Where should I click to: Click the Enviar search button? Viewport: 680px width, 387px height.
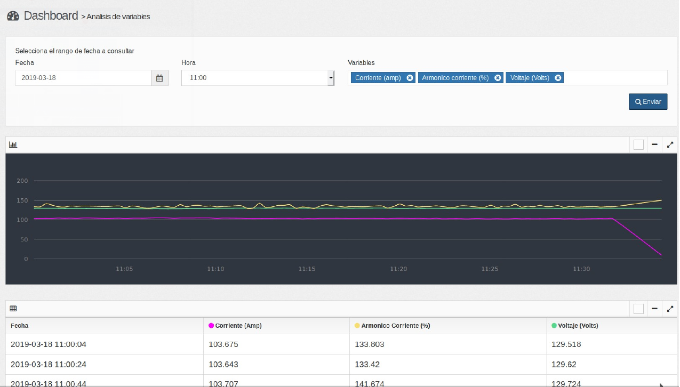(x=648, y=102)
